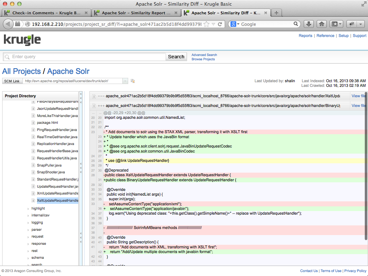The height and width of the screenshot is (276, 368).
Task: Click the Krugle logo
Action: pyautogui.click(x=22, y=40)
